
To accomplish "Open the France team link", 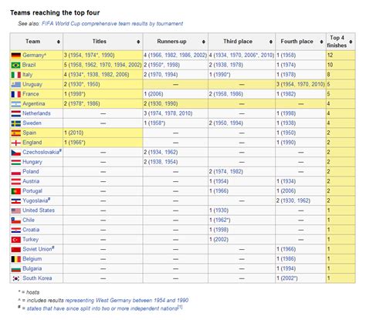I will pyautogui.click(x=31, y=94).
